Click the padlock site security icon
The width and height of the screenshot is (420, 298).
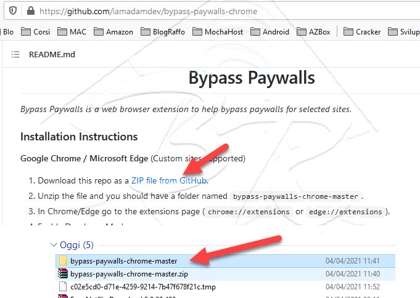31,11
